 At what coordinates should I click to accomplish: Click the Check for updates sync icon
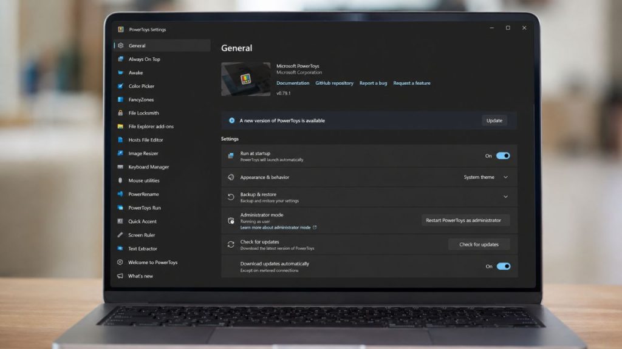(x=231, y=244)
